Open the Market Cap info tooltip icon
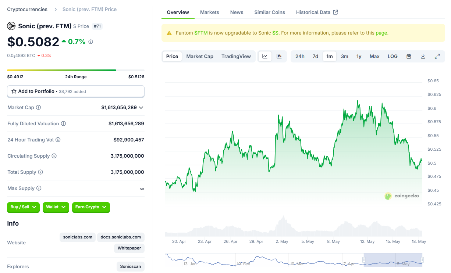This screenshot has width=451, height=273. coord(39,108)
